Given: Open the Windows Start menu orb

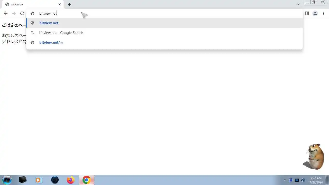Looking at the screenshot, I should point(7,180).
